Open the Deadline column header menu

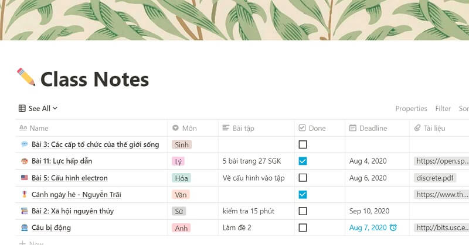373,128
